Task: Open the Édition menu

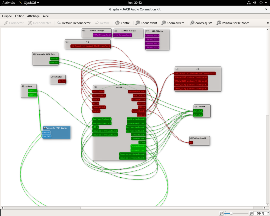Action: [20, 16]
